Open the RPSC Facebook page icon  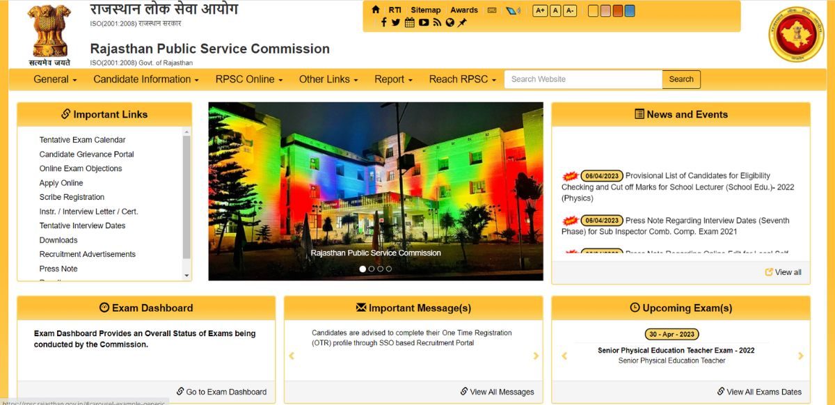(384, 22)
